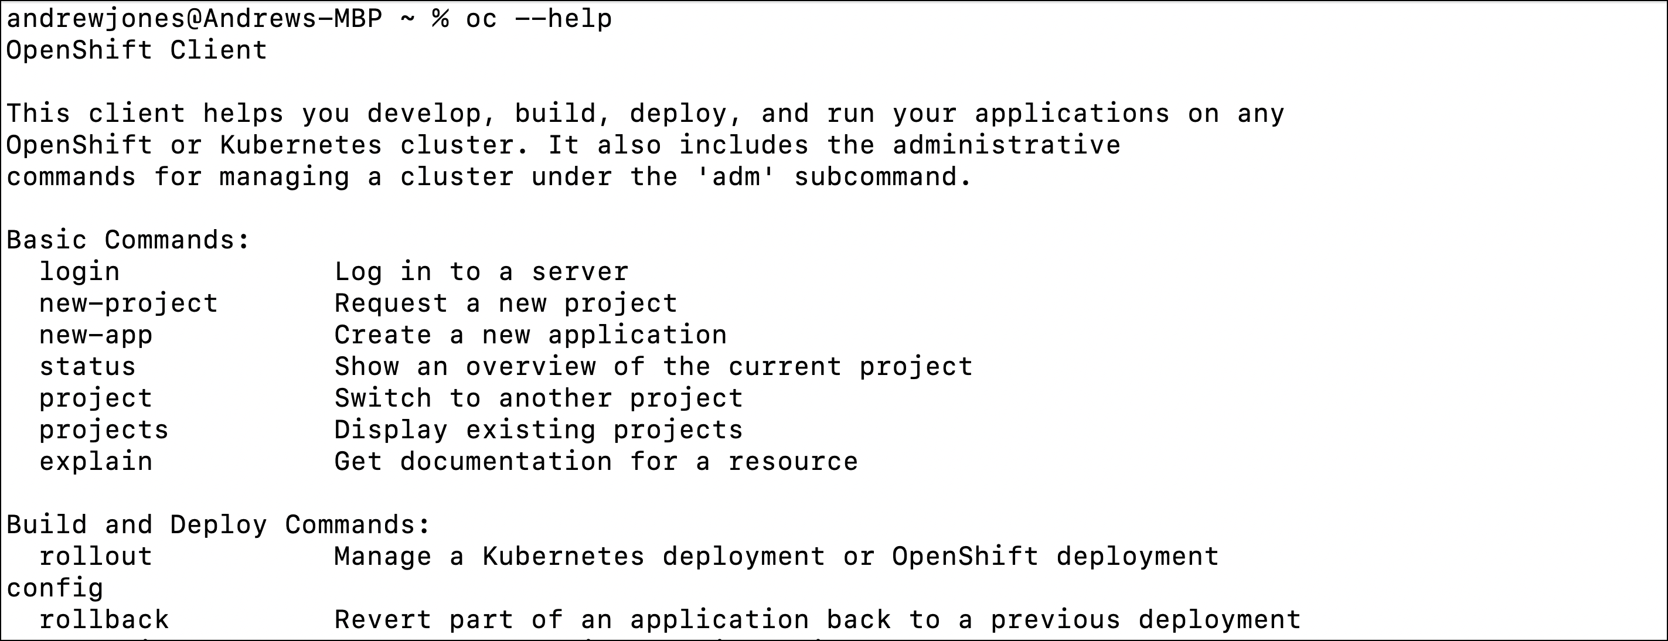Click the 'login' command name
Image resolution: width=1668 pixels, height=641 pixels.
click(x=80, y=272)
